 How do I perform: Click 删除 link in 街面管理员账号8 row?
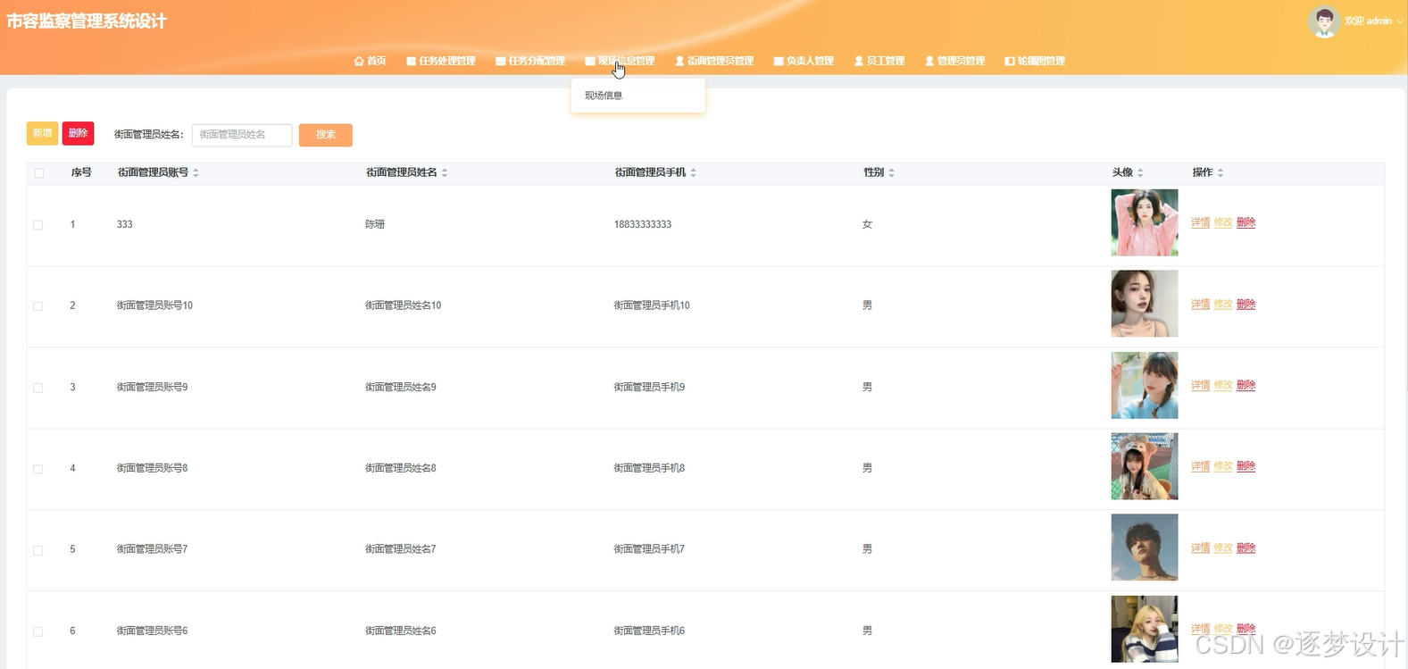coord(1246,467)
